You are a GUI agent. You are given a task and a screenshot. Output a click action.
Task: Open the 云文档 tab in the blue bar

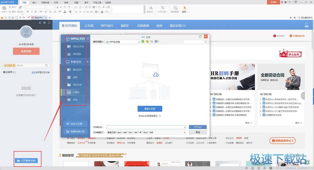(x=89, y=25)
